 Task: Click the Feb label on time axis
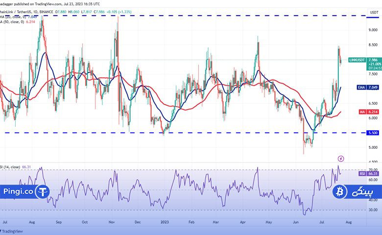click(191, 222)
